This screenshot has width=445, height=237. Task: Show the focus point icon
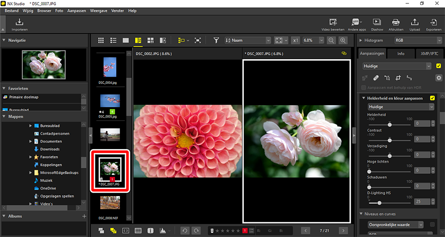click(x=126, y=231)
